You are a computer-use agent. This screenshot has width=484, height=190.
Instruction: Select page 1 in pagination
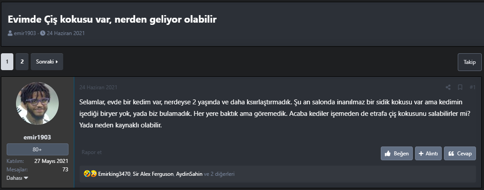point(7,62)
